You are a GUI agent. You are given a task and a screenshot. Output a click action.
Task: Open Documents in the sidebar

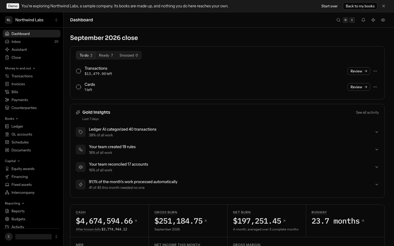pyautogui.click(x=31, y=150)
